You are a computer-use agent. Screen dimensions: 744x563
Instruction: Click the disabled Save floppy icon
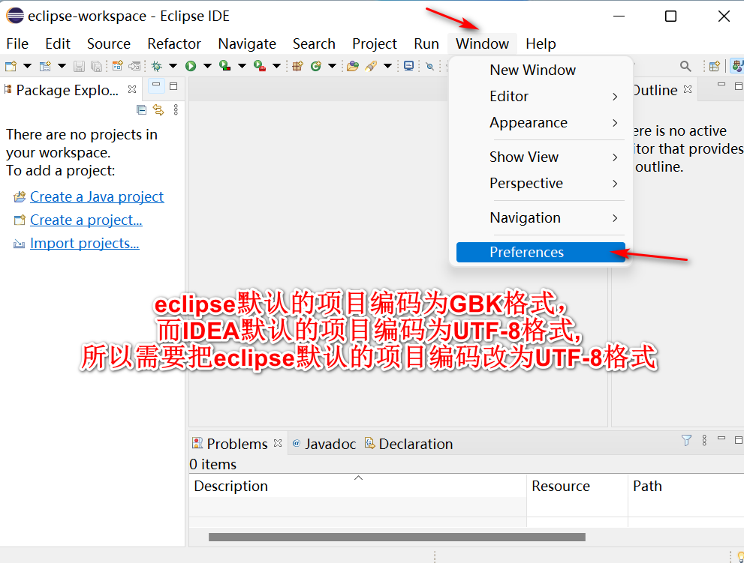pos(79,66)
